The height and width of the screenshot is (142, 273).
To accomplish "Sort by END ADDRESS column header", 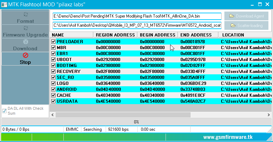I will (x=198, y=35).
